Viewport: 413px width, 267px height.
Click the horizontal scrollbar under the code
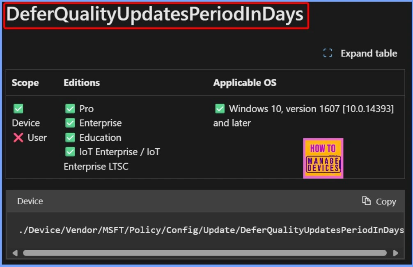point(204,253)
